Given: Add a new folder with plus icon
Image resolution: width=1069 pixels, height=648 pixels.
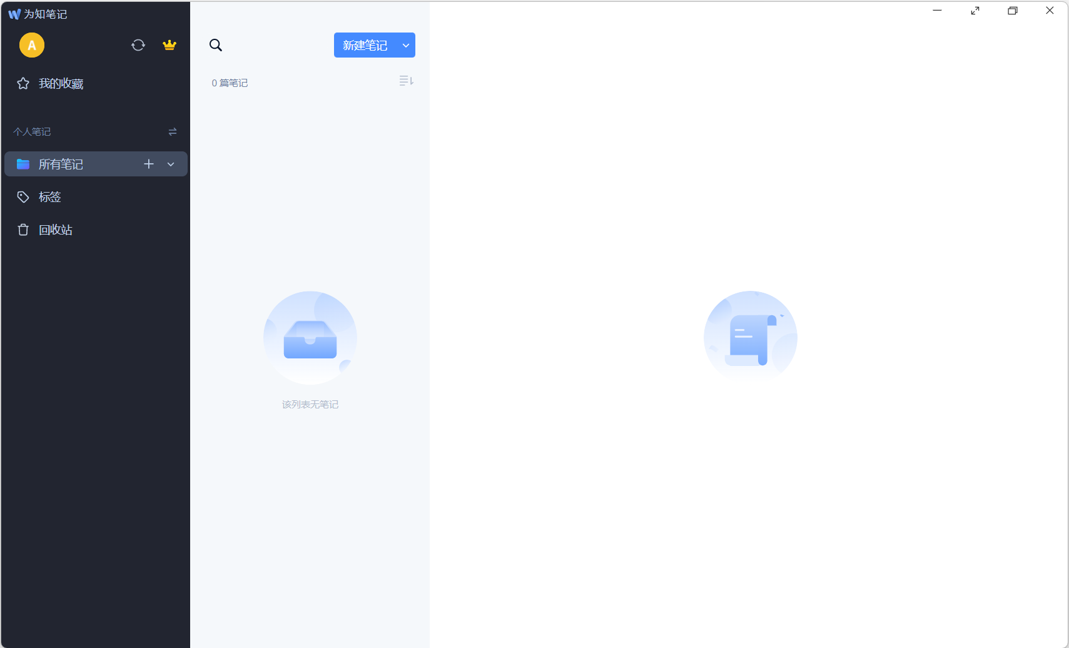Looking at the screenshot, I should pyautogui.click(x=149, y=164).
